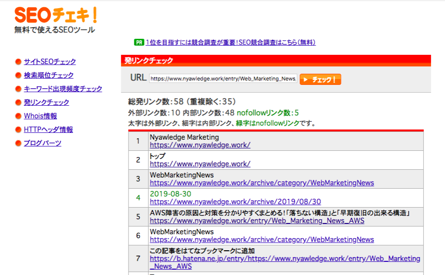The image size is (445, 275).
Task: Click row number 5 cell
Action: [x=138, y=217]
